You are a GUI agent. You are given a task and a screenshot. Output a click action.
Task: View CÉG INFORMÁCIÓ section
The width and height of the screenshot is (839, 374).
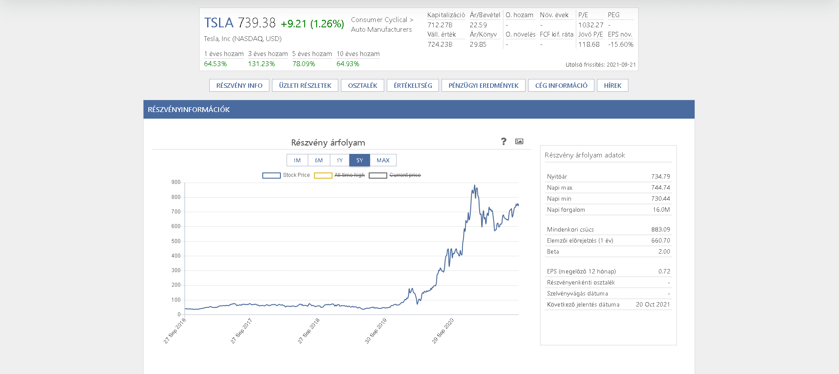561,86
